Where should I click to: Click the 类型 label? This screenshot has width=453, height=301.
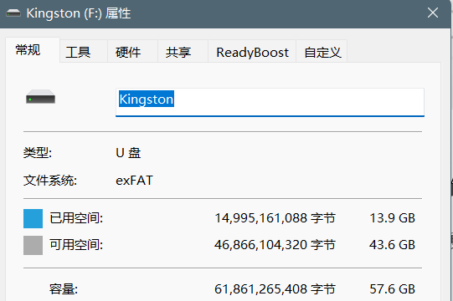38,153
